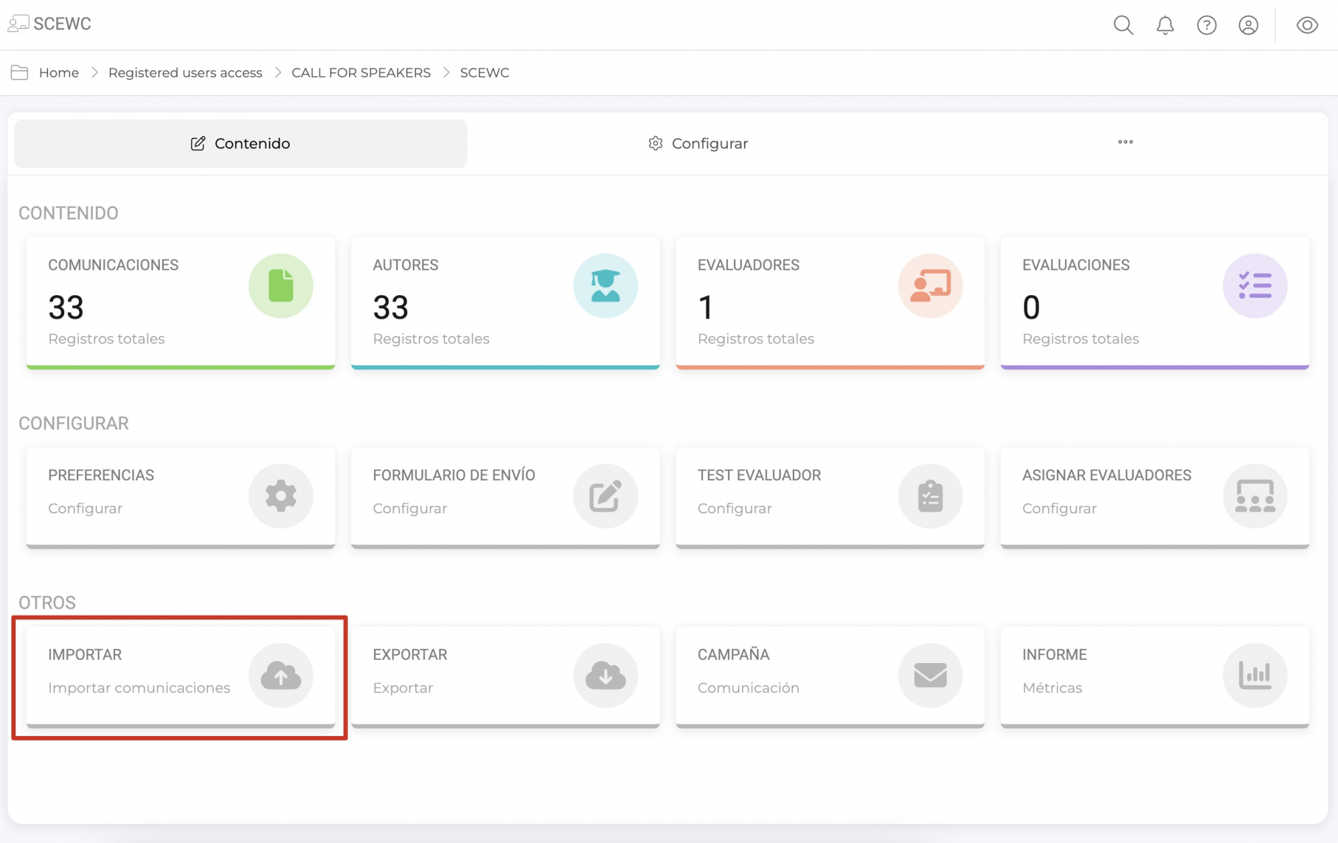Screen dimensions: 1338x843
Task: Click 'Importar comunicaciones' text
Action: pyautogui.click(x=139, y=688)
